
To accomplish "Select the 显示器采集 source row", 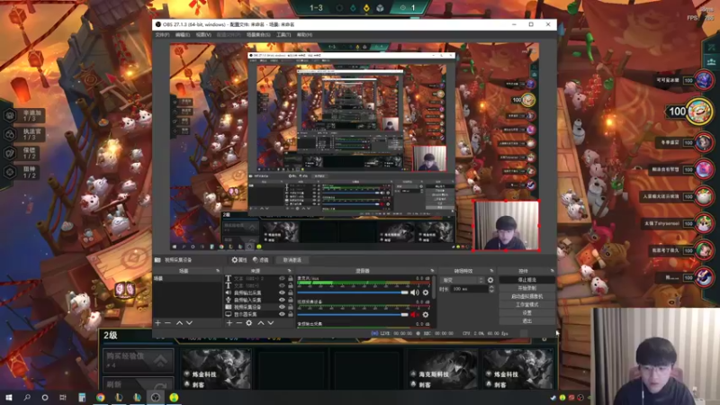I will pyautogui.click(x=259, y=314).
